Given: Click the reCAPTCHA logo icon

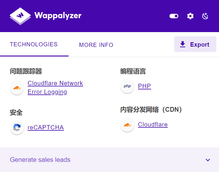Looking at the screenshot, I should point(17,127).
